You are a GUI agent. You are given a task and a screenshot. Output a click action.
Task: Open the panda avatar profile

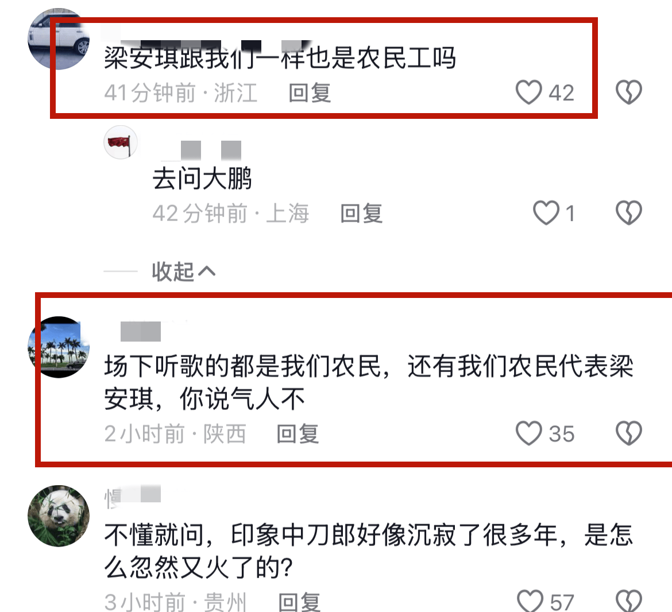pyautogui.click(x=59, y=516)
